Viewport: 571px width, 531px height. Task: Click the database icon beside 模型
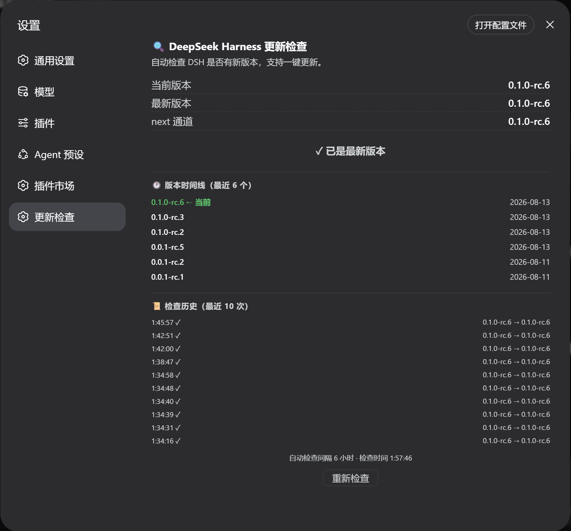[23, 91]
